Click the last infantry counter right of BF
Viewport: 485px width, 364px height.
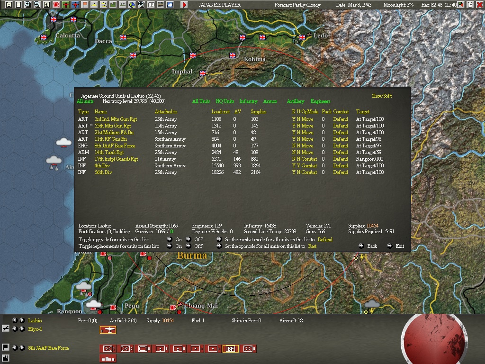tap(248, 349)
